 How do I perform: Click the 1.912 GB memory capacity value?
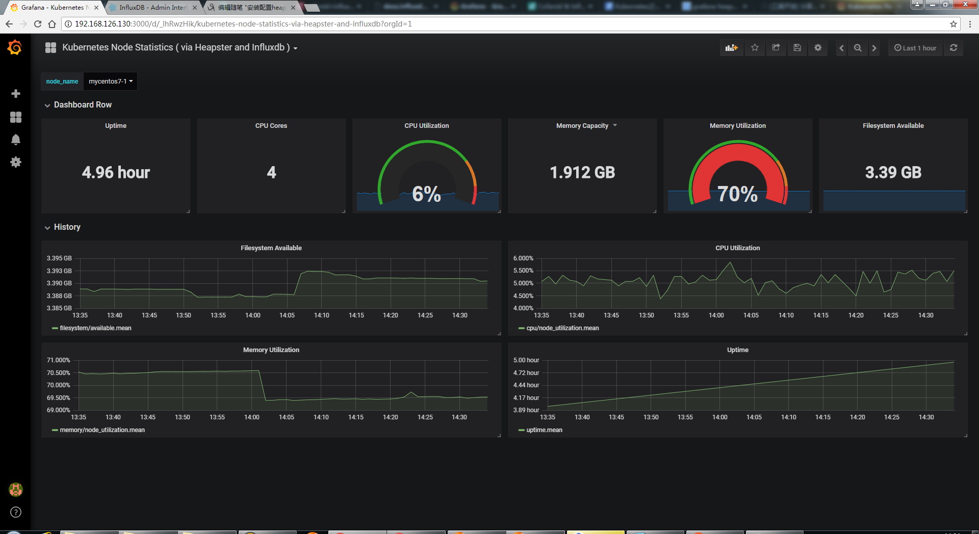pos(582,172)
